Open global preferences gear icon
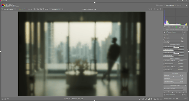The width and height of the screenshot is (189, 101). coord(161,9)
